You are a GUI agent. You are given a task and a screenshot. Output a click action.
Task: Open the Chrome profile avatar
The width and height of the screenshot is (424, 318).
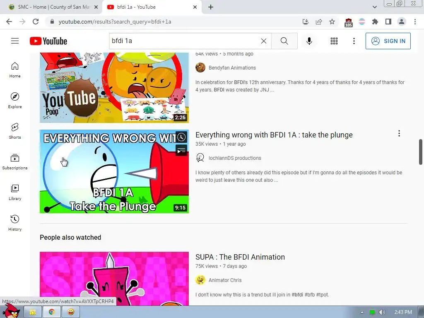[x=402, y=22]
